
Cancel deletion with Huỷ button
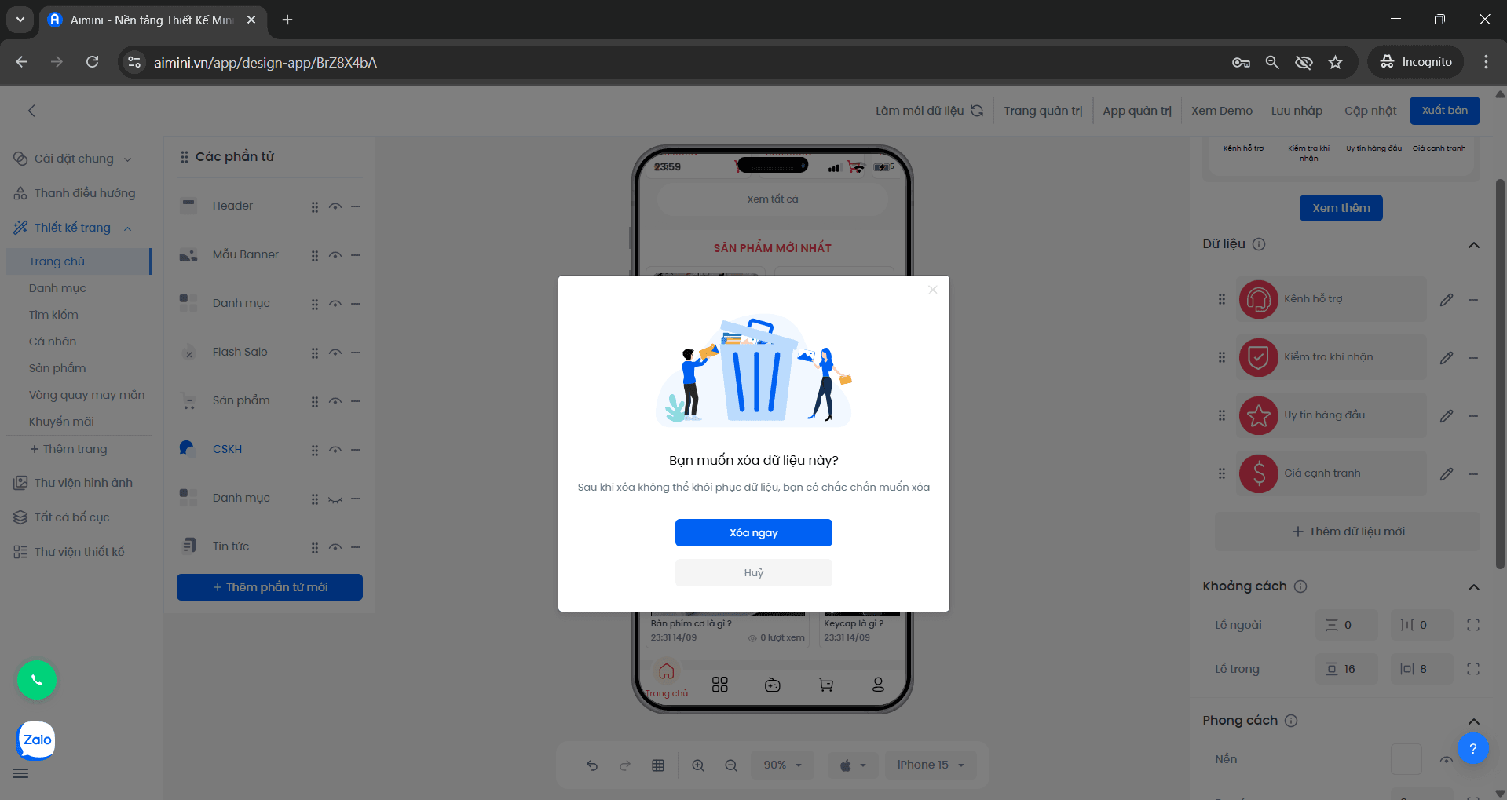tap(753, 572)
